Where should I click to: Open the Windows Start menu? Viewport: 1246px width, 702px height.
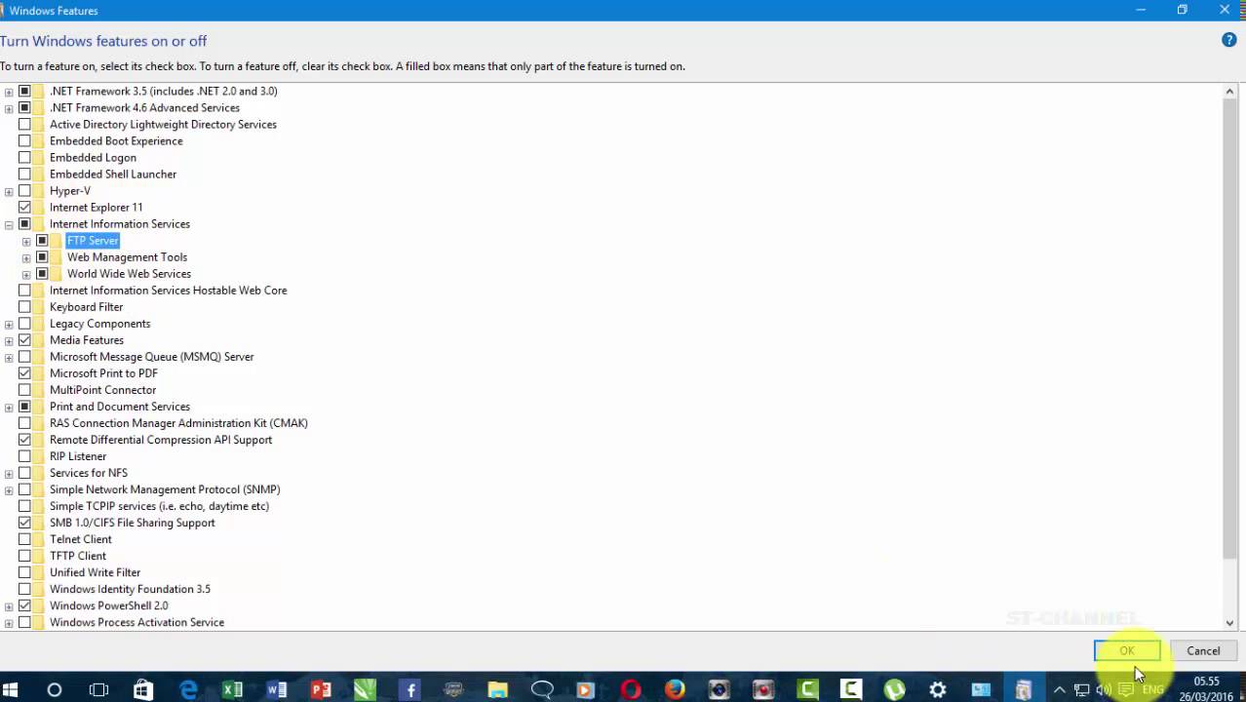(x=10, y=689)
